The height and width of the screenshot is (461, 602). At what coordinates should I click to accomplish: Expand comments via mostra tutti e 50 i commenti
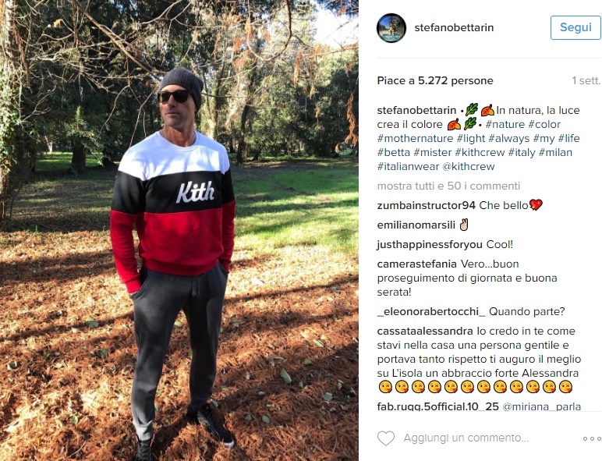click(x=448, y=186)
